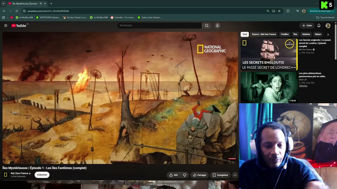
Task: Click Terminer la mise à jour button
Action: tap(320, 11)
